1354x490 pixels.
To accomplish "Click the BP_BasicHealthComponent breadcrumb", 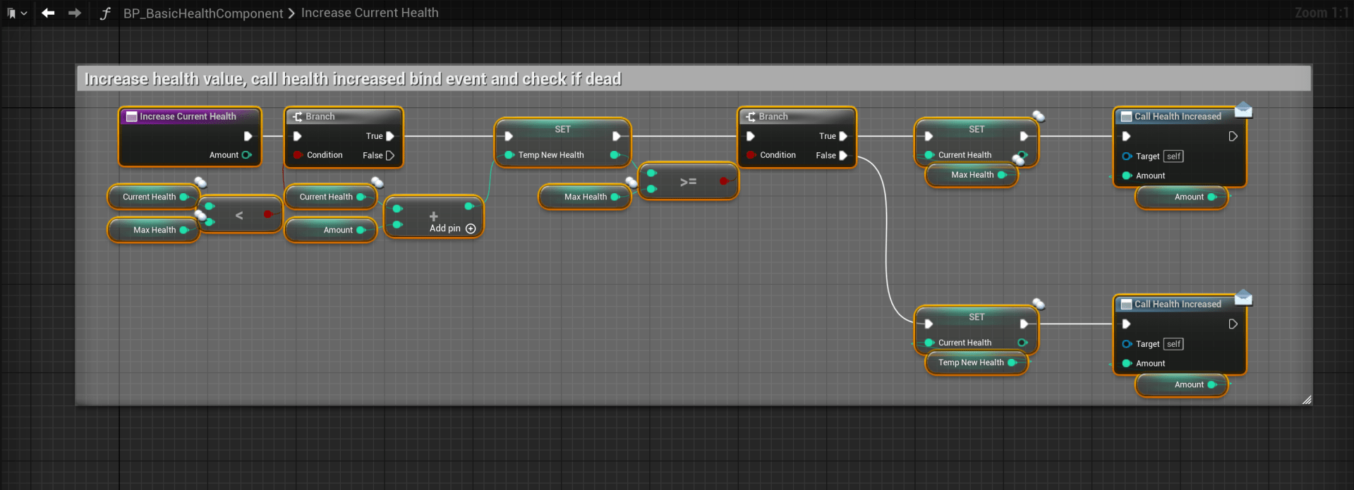I will click(x=203, y=13).
